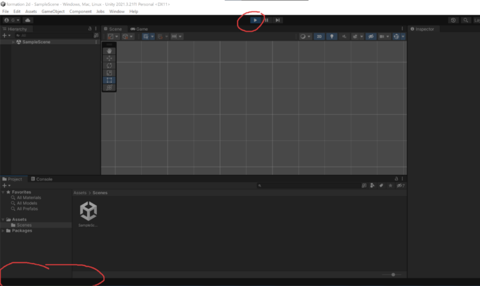The width and height of the screenshot is (480, 286).
Task: Click Hierarchy add object plus button
Action: (x=6, y=36)
